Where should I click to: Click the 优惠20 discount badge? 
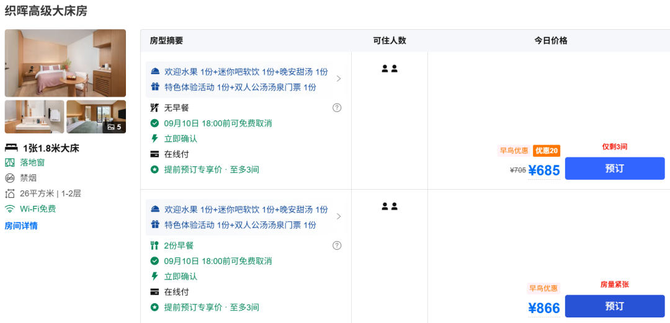pyautogui.click(x=547, y=151)
